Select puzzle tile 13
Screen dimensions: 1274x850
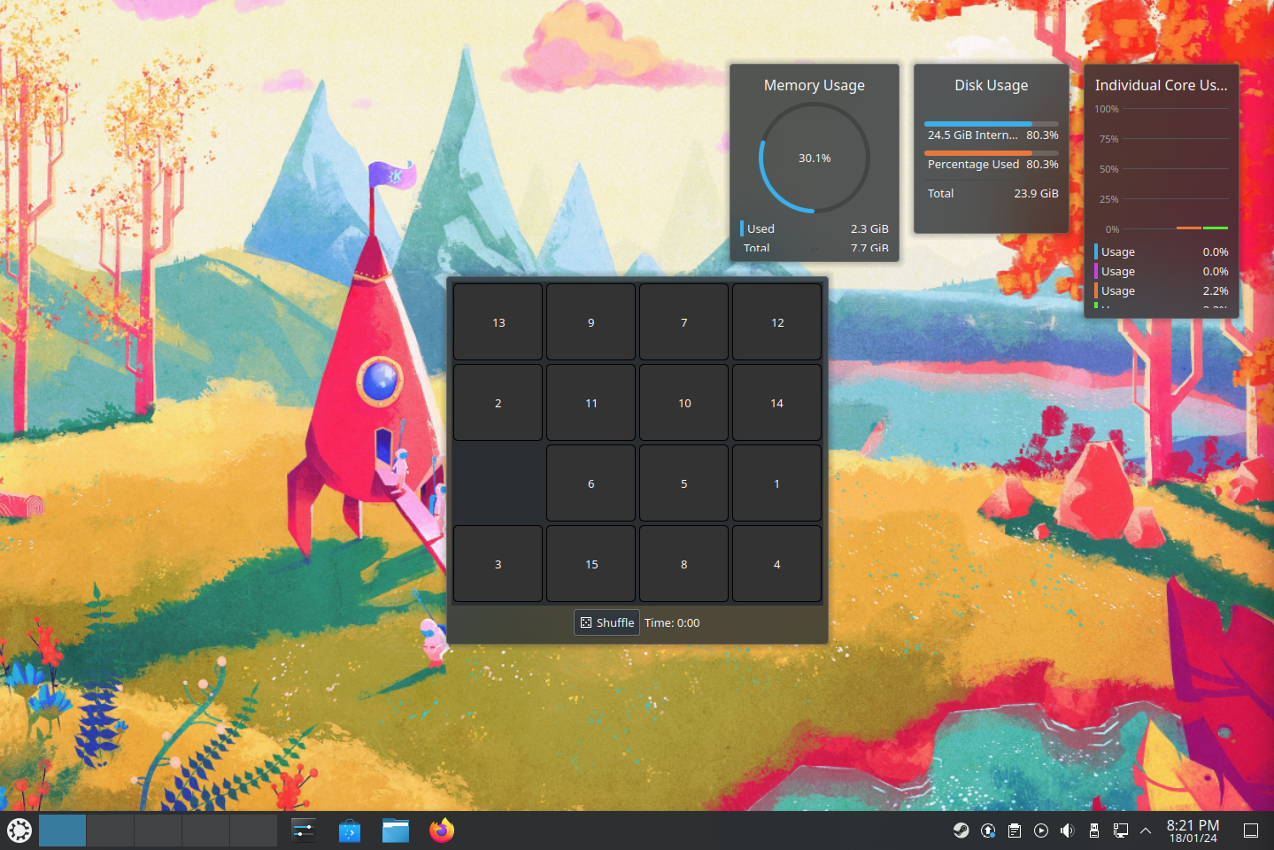point(498,322)
